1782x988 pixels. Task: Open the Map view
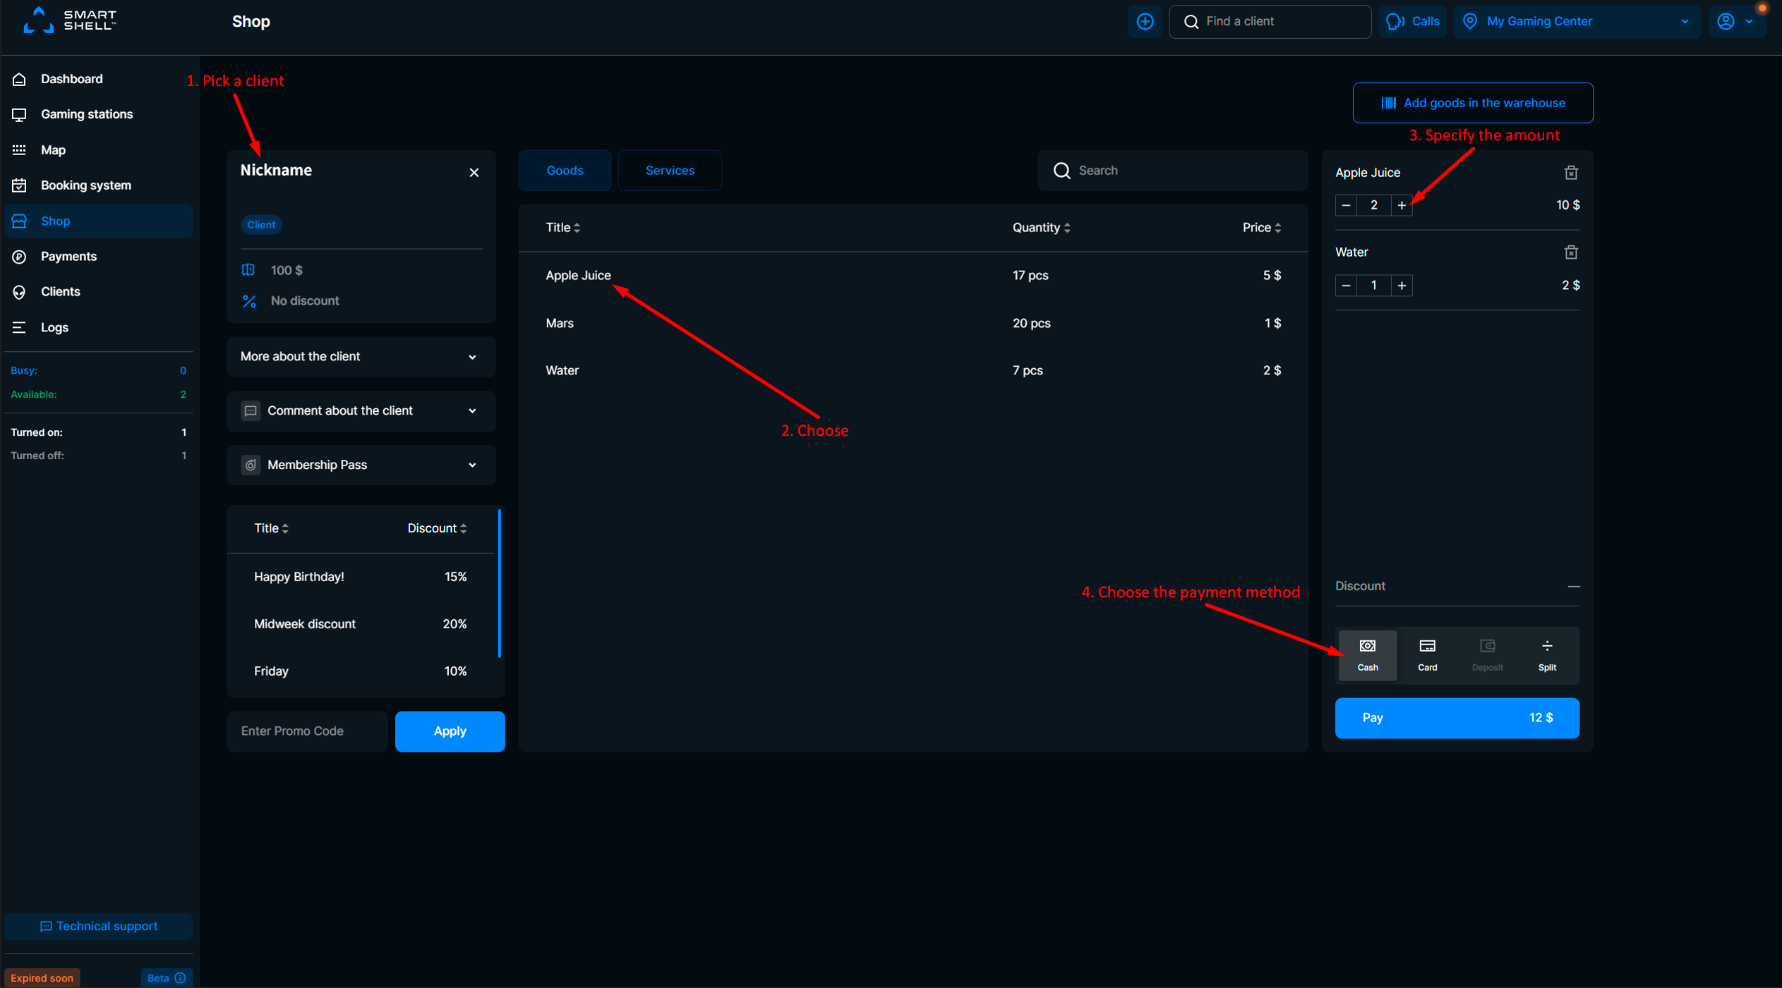[53, 150]
